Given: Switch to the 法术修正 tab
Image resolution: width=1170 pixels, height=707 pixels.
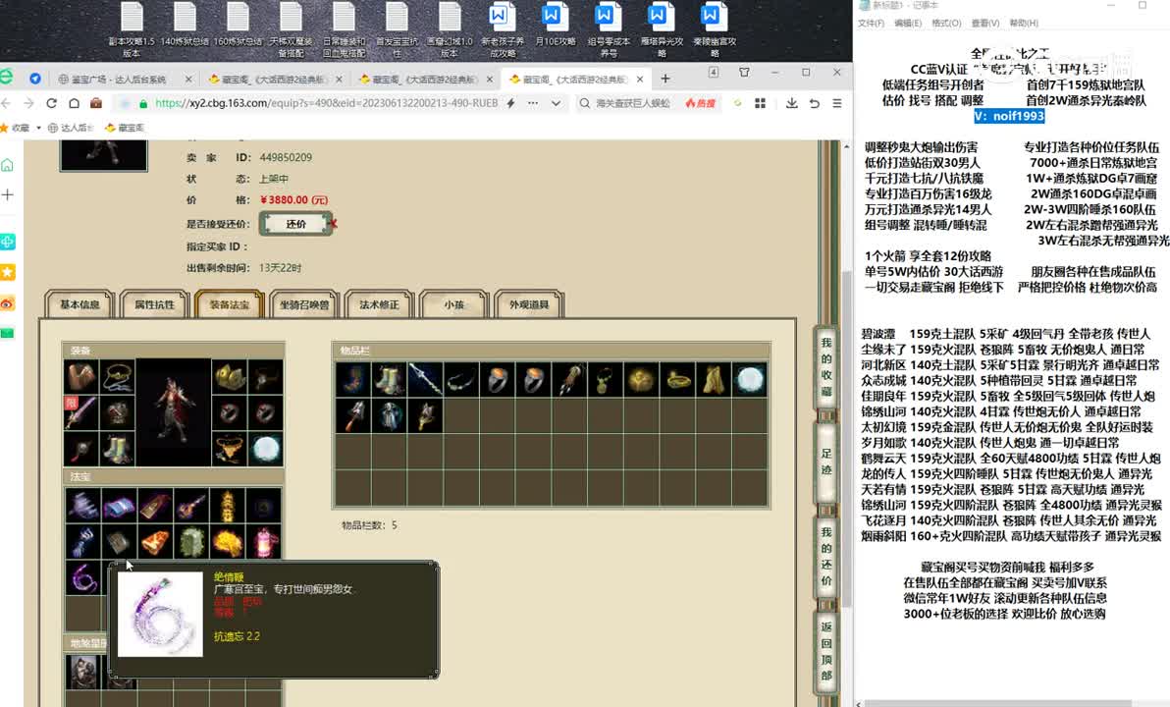Looking at the screenshot, I should coord(379,304).
